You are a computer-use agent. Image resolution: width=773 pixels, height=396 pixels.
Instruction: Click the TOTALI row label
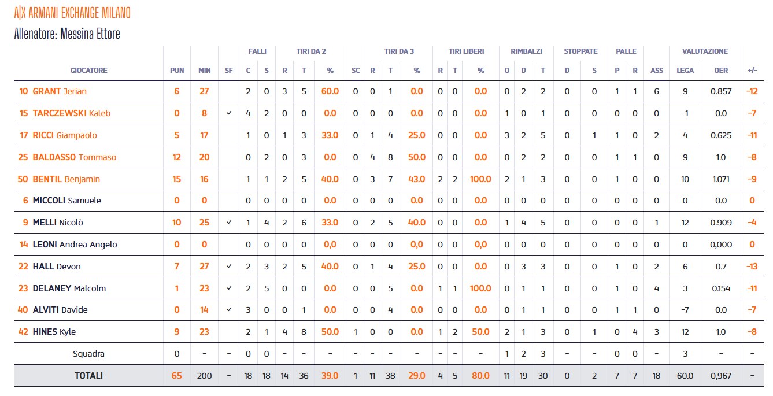tap(88, 376)
